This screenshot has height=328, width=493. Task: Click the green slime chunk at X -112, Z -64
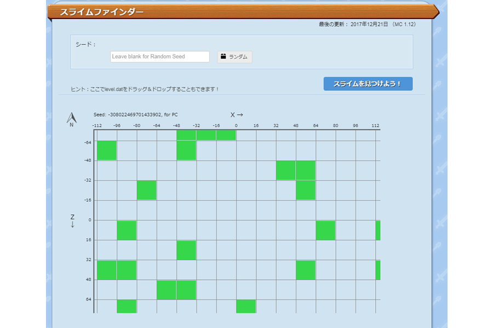[x=107, y=150]
